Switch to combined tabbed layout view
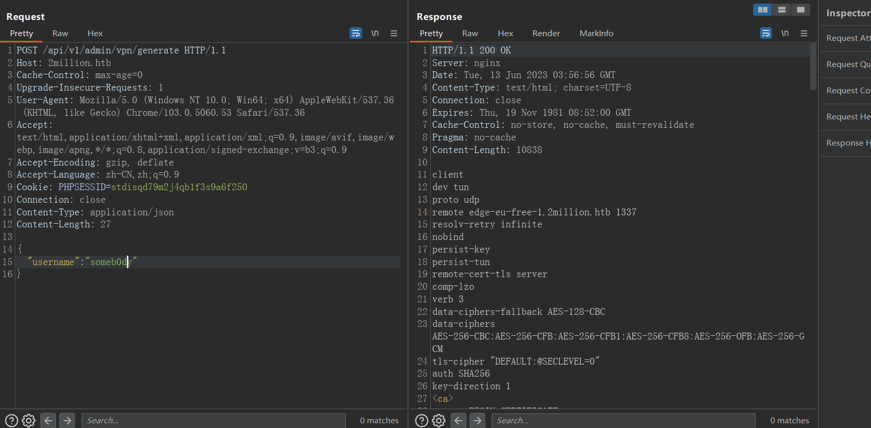The width and height of the screenshot is (871, 428). (x=800, y=9)
